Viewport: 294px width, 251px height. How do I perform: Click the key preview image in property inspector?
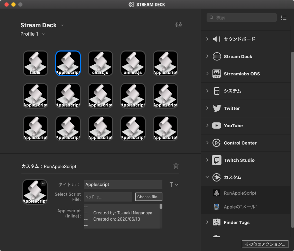(35, 192)
